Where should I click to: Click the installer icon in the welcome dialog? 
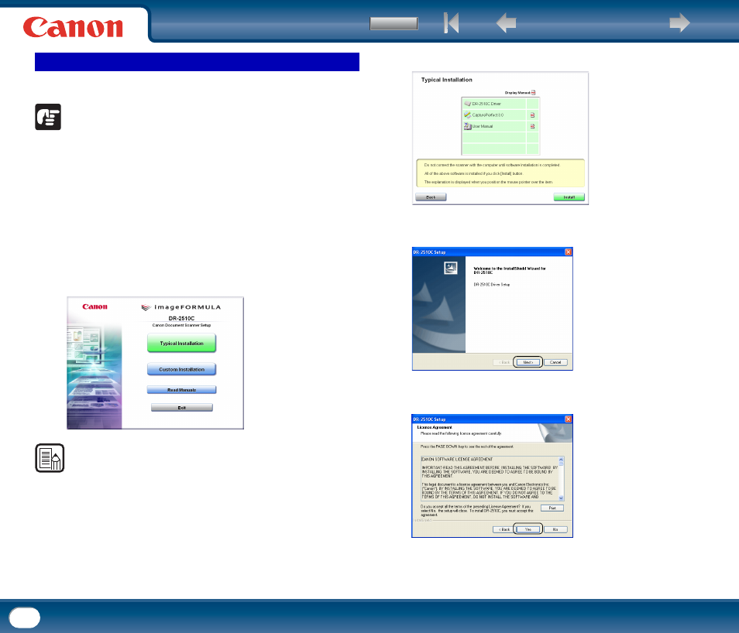451,268
